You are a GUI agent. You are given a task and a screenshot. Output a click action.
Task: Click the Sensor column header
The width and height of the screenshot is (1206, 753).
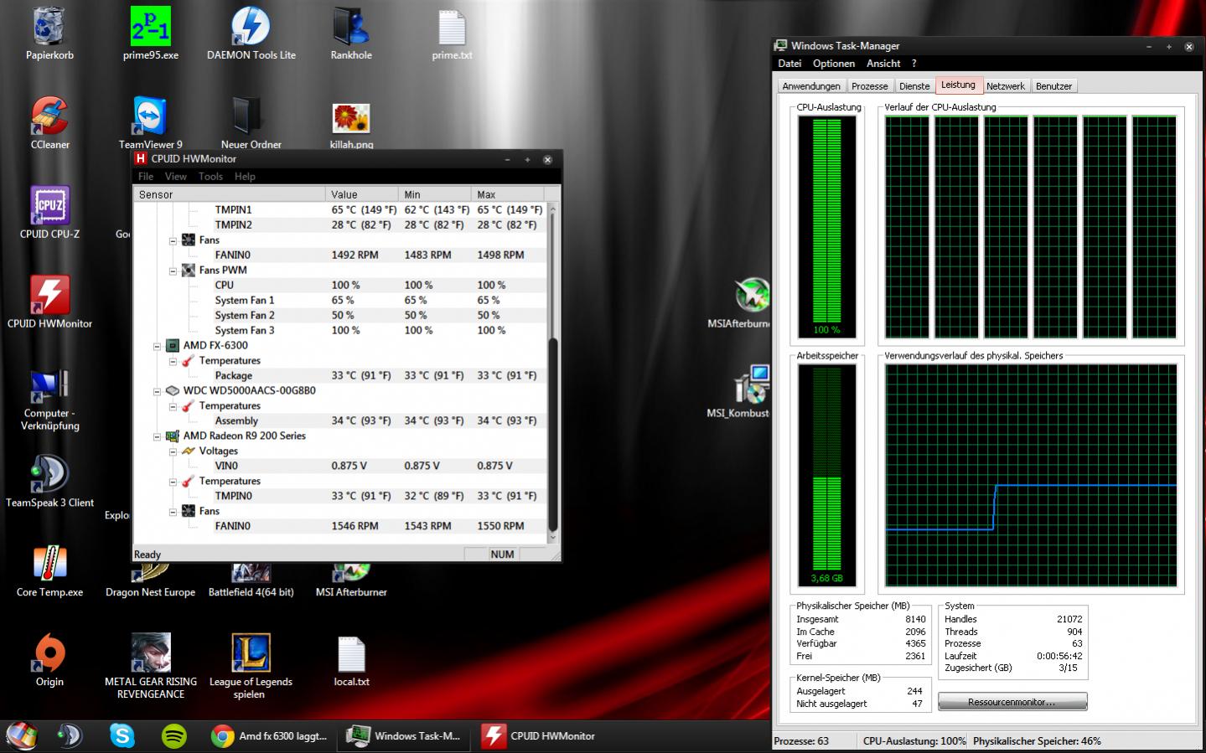tap(230, 194)
